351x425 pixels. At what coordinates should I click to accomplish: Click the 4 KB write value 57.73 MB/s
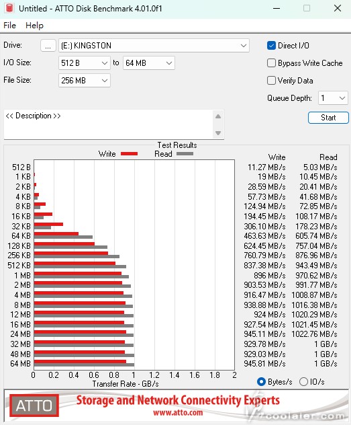tap(266, 197)
